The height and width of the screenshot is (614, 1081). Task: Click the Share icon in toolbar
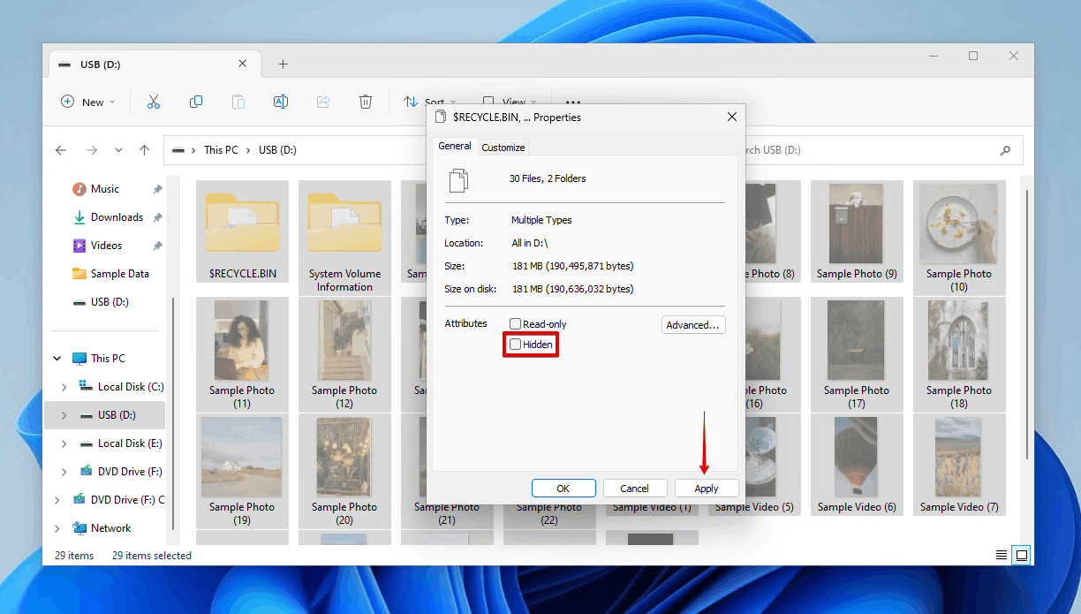323,102
